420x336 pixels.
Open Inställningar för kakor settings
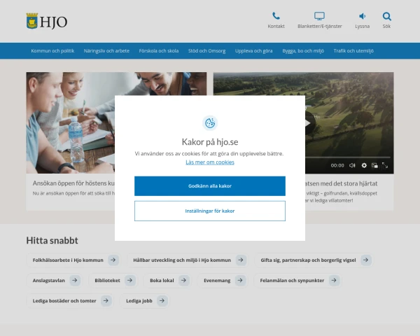[210, 211]
